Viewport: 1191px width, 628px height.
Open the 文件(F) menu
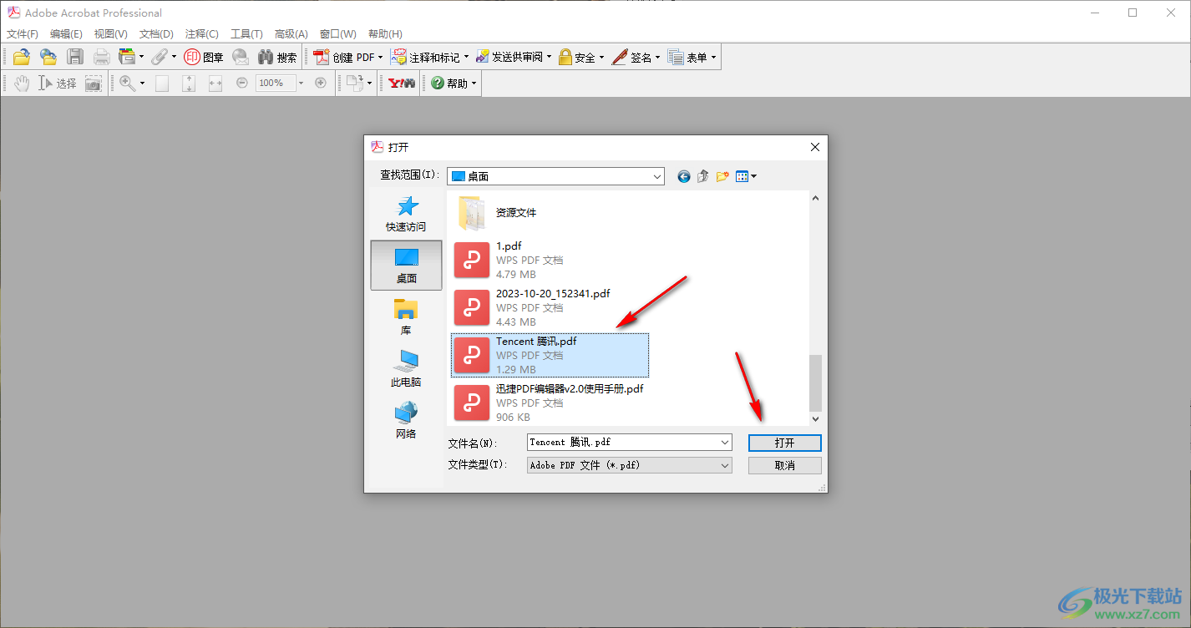(23, 33)
